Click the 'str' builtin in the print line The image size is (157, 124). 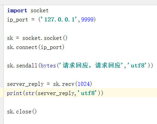tap(30, 93)
